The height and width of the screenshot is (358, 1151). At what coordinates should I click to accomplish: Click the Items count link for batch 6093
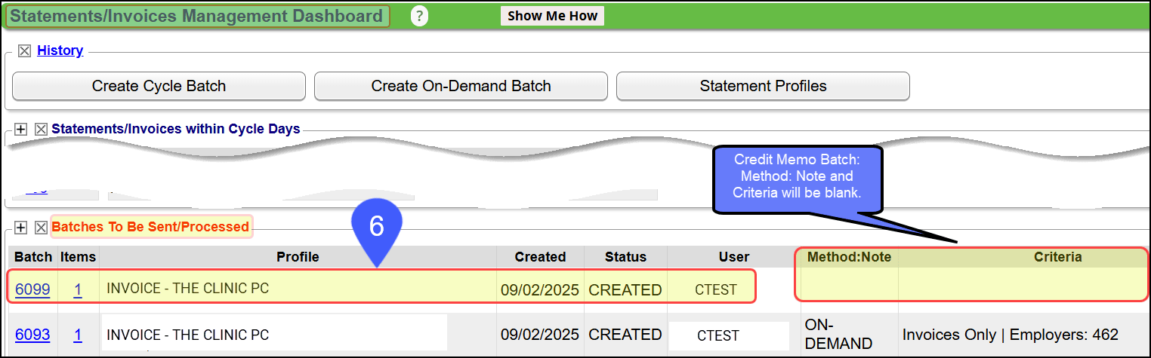click(x=78, y=335)
